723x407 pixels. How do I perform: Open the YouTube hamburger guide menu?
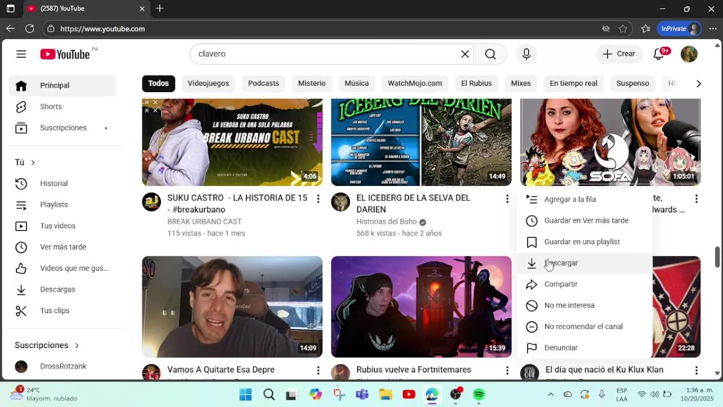pyautogui.click(x=21, y=54)
